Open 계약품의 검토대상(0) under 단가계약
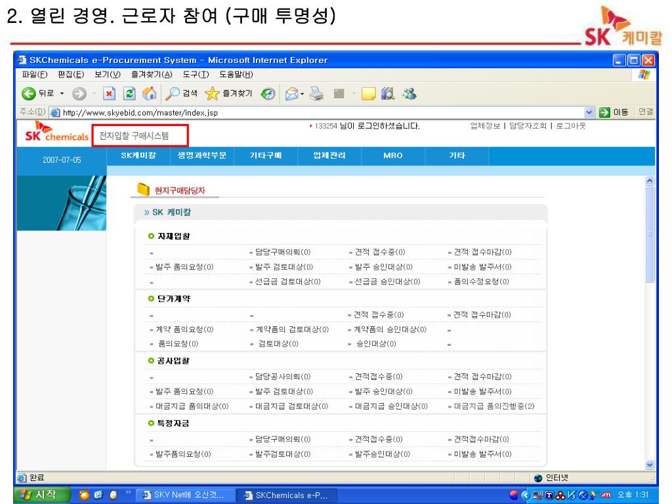 click(x=292, y=329)
